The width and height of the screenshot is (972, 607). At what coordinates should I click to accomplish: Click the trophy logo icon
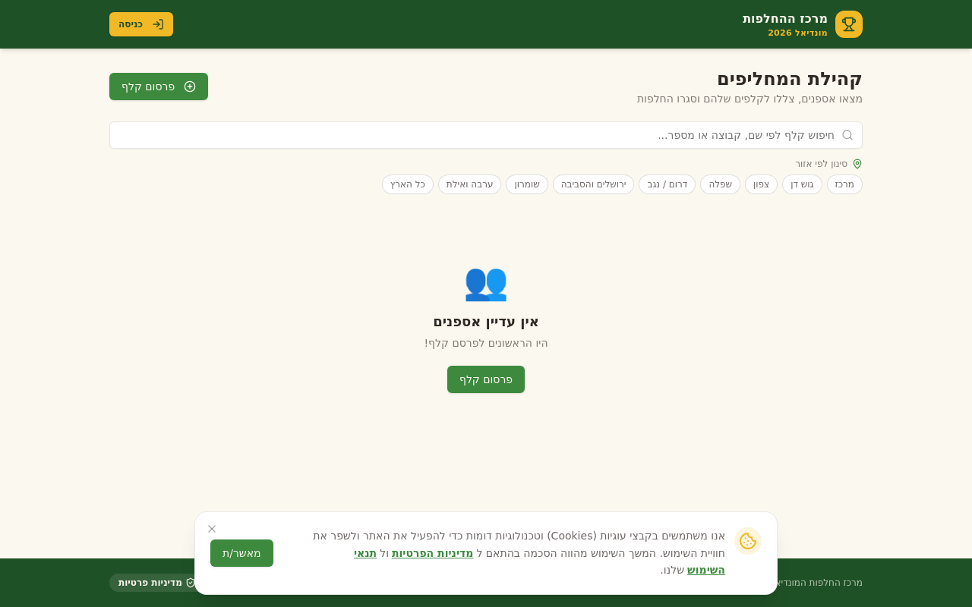pyautogui.click(x=849, y=24)
